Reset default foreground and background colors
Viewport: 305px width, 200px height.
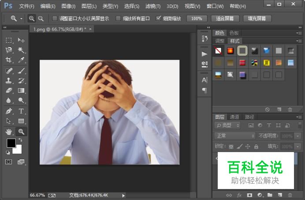pos(8,153)
